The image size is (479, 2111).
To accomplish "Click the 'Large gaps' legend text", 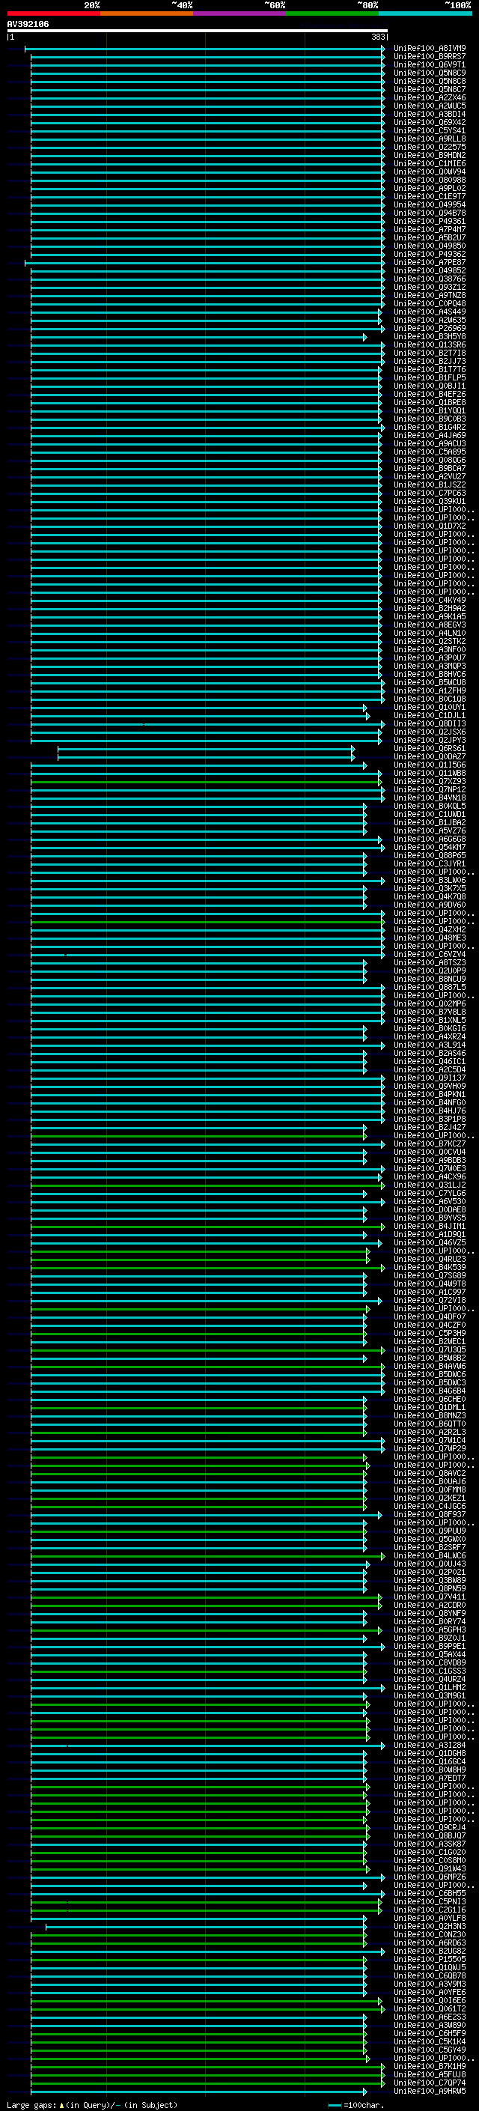I will pyautogui.click(x=31, y=2105).
